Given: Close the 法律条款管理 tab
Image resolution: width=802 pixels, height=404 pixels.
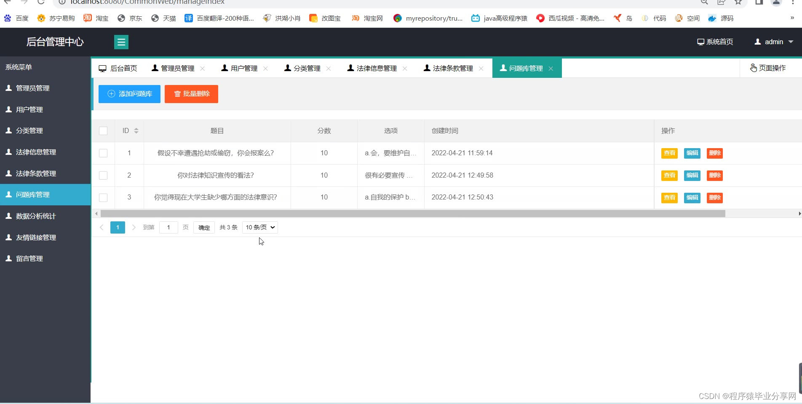Looking at the screenshot, I should 481,68.
